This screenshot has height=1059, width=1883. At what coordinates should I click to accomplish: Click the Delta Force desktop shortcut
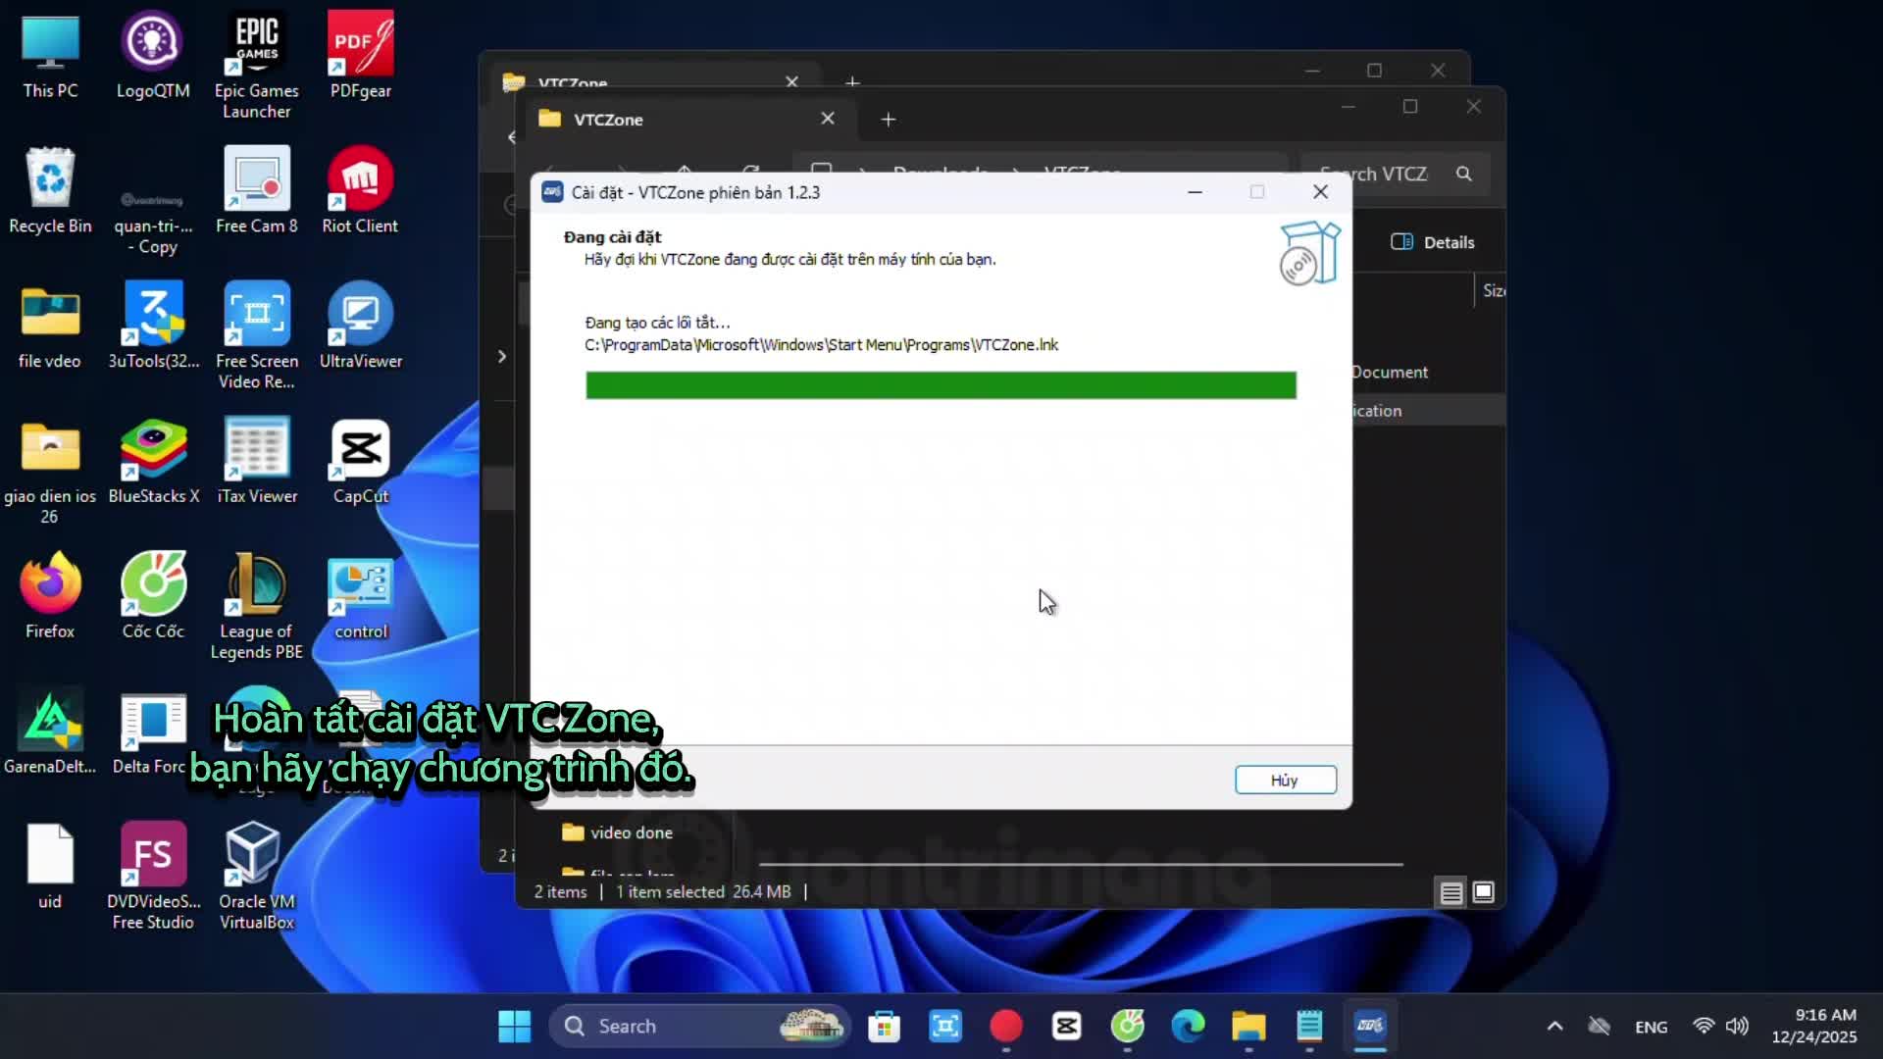(153, 733)
